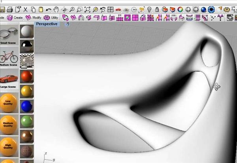Click the Undo arrow icon
Image resolution: width=237 pixels, height=163 pixels.
click(x=49, y=10)
